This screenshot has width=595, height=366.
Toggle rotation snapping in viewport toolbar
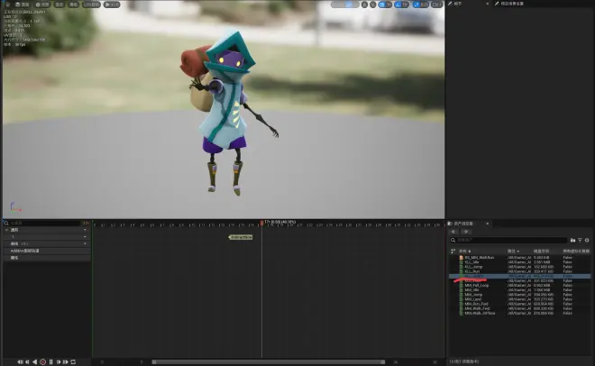click(398, 5)
